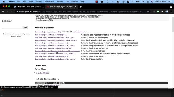
Task: Open the File menu
Action: click(19, 2)
